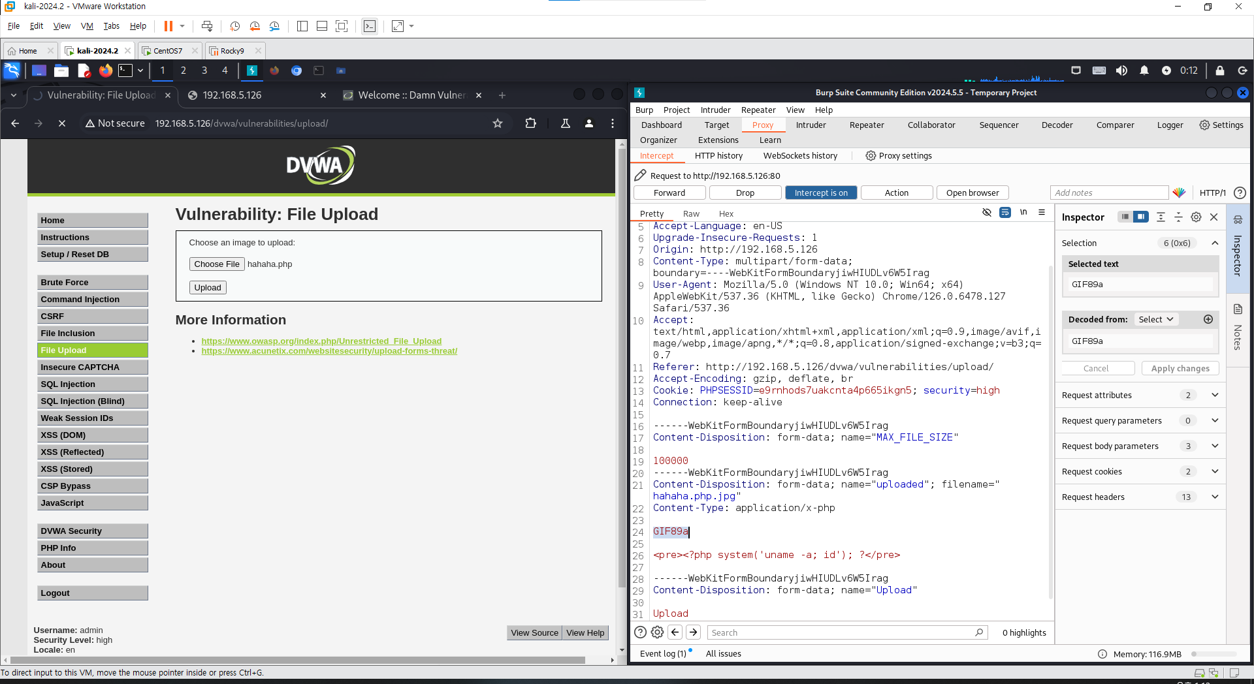
Task: Toggle show \n line-break characters
Action: (x=1023, y=213)
